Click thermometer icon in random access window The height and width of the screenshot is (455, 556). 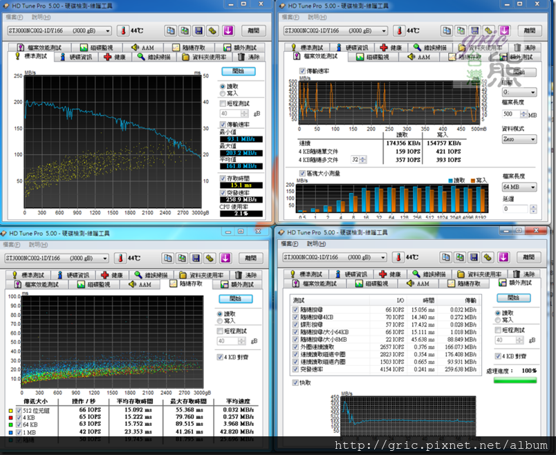tap(120, 258)
